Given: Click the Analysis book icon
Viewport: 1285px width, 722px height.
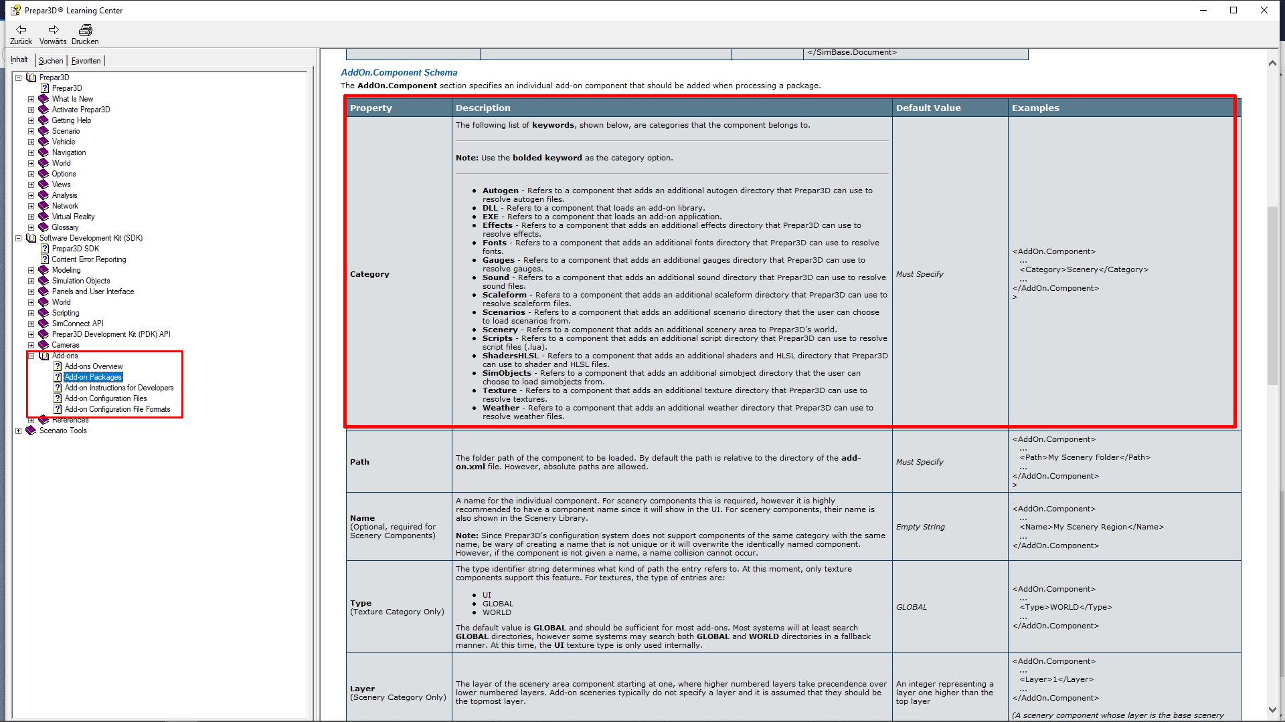Looking at the screenshot, I should point(44,195).
